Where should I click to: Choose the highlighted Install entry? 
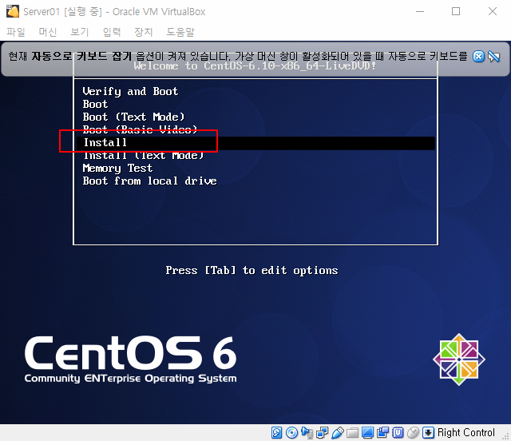(255, 143)
